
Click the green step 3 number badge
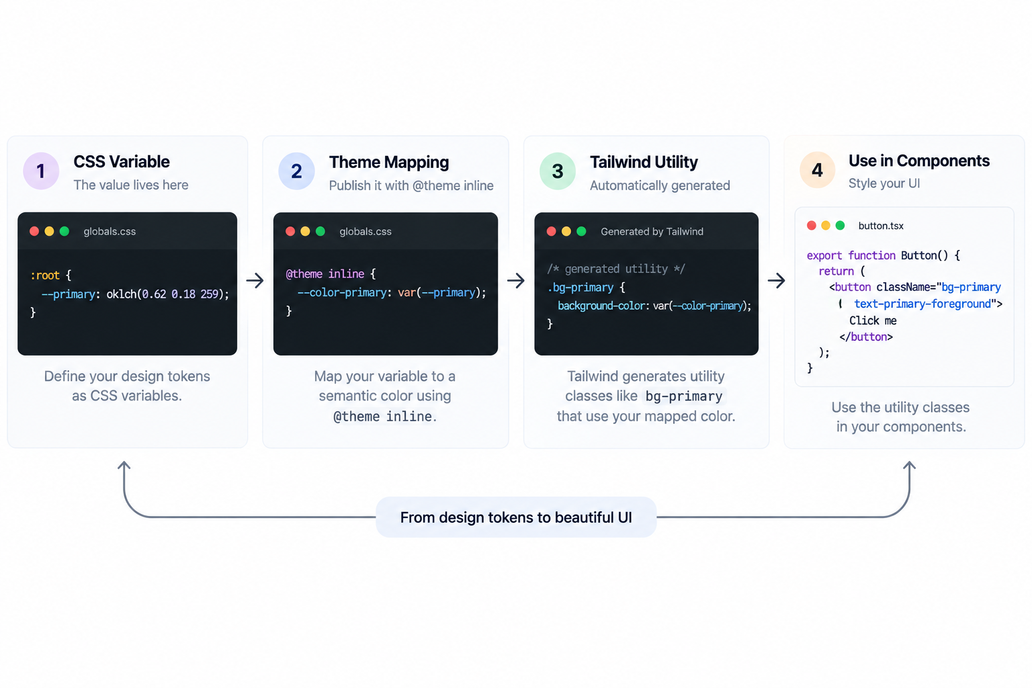558,171
